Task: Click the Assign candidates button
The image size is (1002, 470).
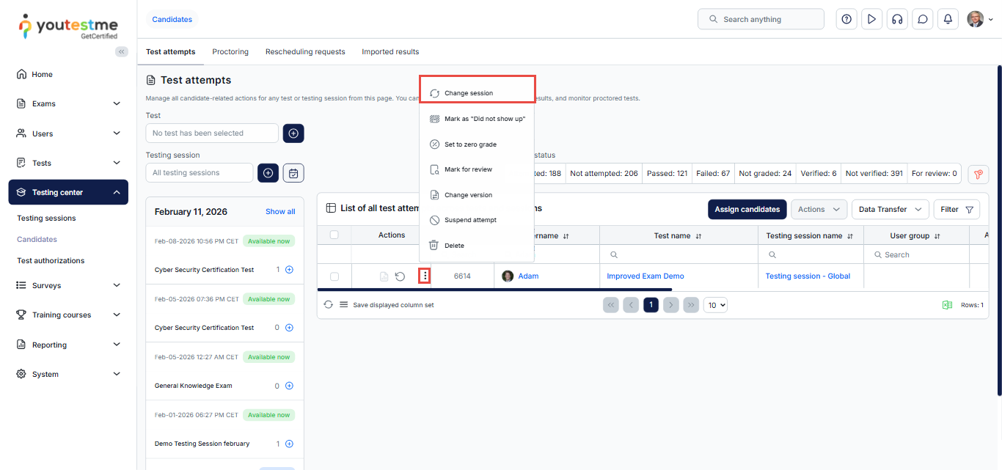Action: click(747, 209)
